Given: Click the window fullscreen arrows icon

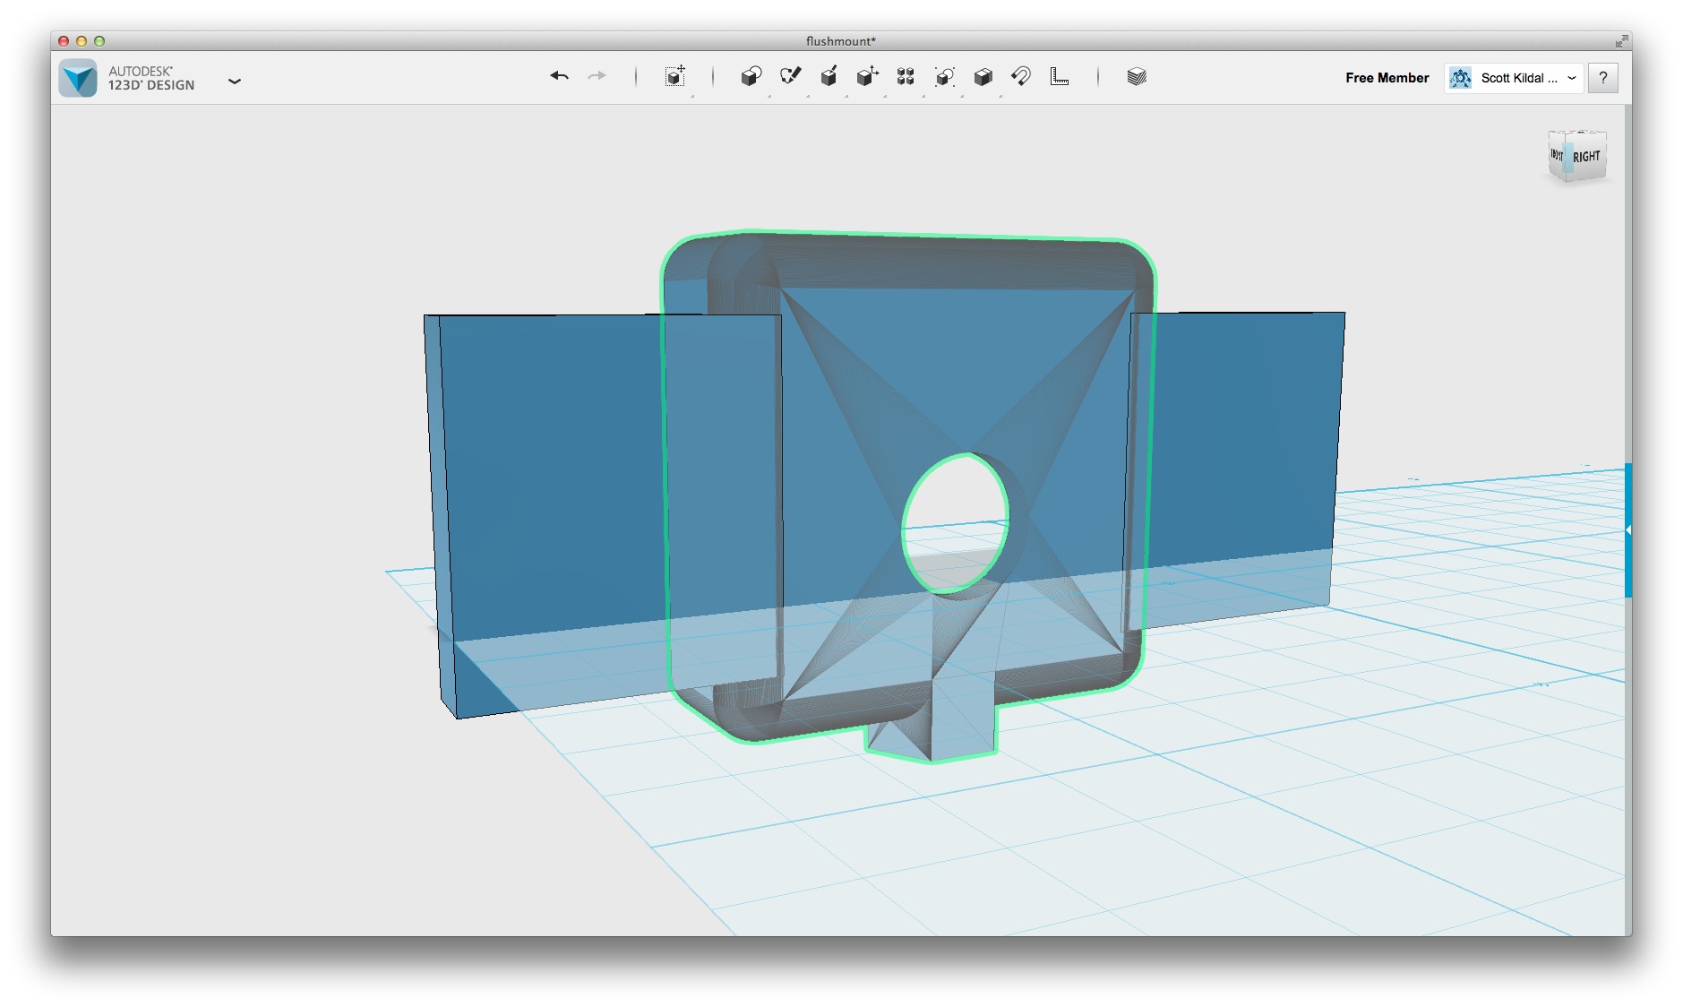Looking at the screenshot, I should (x=1621, y=41).
